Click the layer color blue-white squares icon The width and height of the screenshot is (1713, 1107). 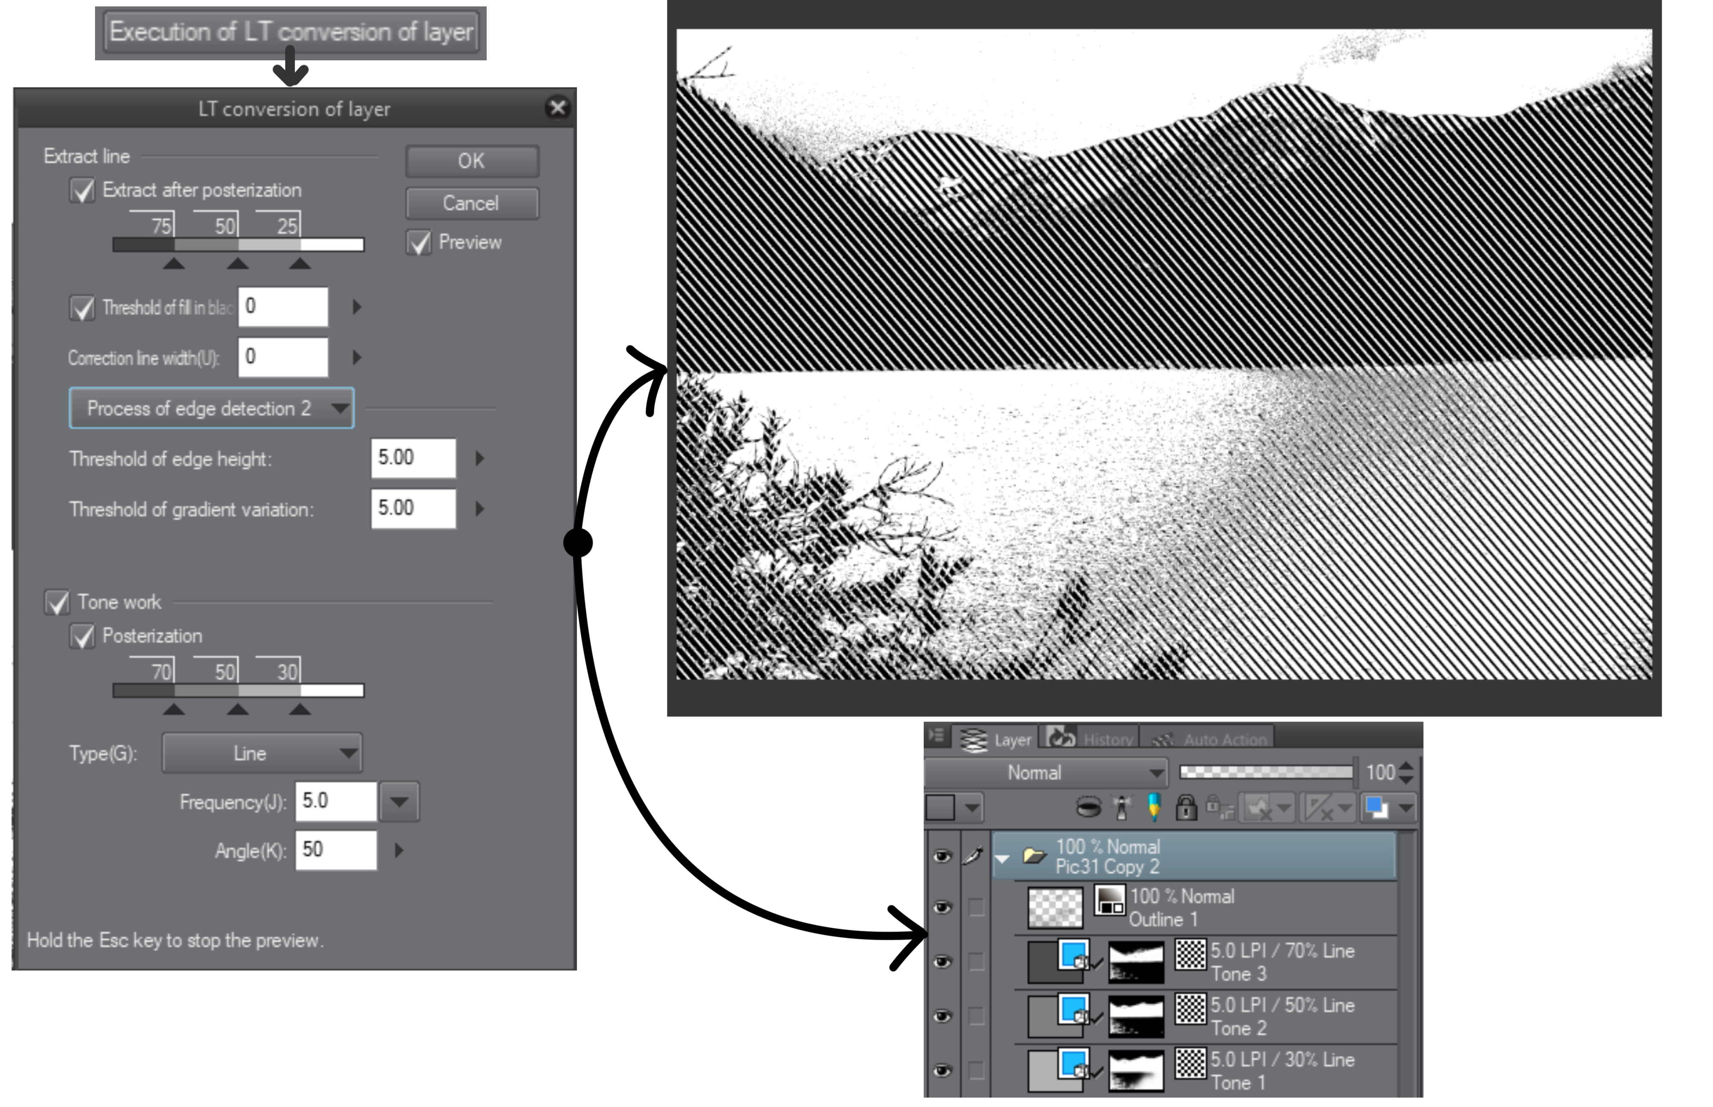coord(1377,807)
